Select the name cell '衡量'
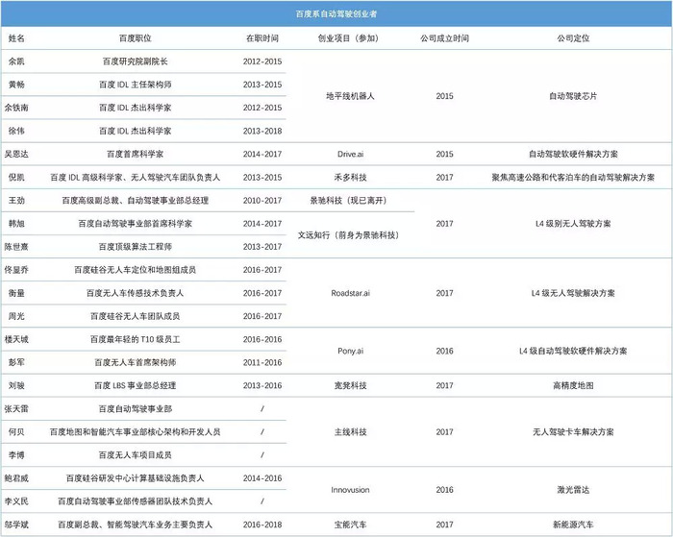 (x=16, y=293)
